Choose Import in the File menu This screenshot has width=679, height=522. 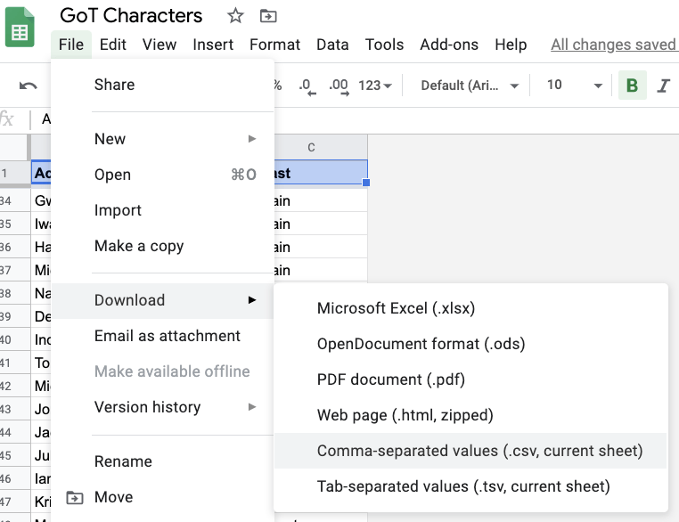(x=162, y=210)
